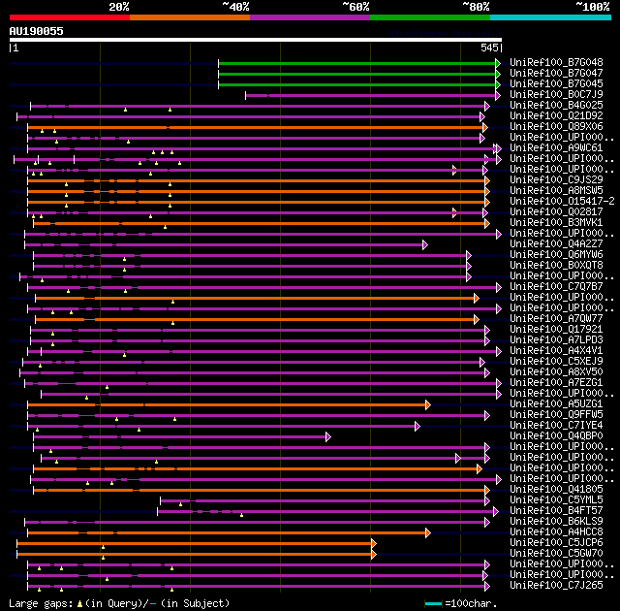Image resolution: width=620 pixels, height=611 pixels.
Task: Click the orange arrowhead ending A4HCC8 bar
Action: click(x=428, y=533)
